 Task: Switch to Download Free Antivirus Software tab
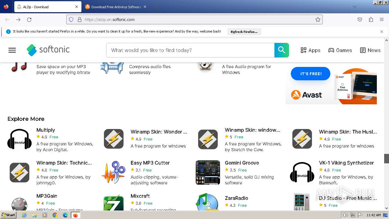(x=115, y=7)
